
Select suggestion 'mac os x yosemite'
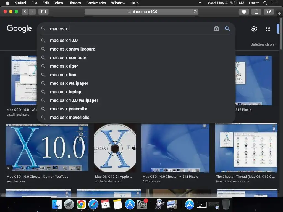point(136,109)
